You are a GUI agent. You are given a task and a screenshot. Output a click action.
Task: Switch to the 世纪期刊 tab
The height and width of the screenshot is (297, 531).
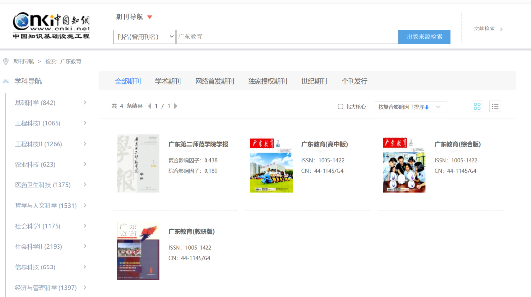point(313,81)
